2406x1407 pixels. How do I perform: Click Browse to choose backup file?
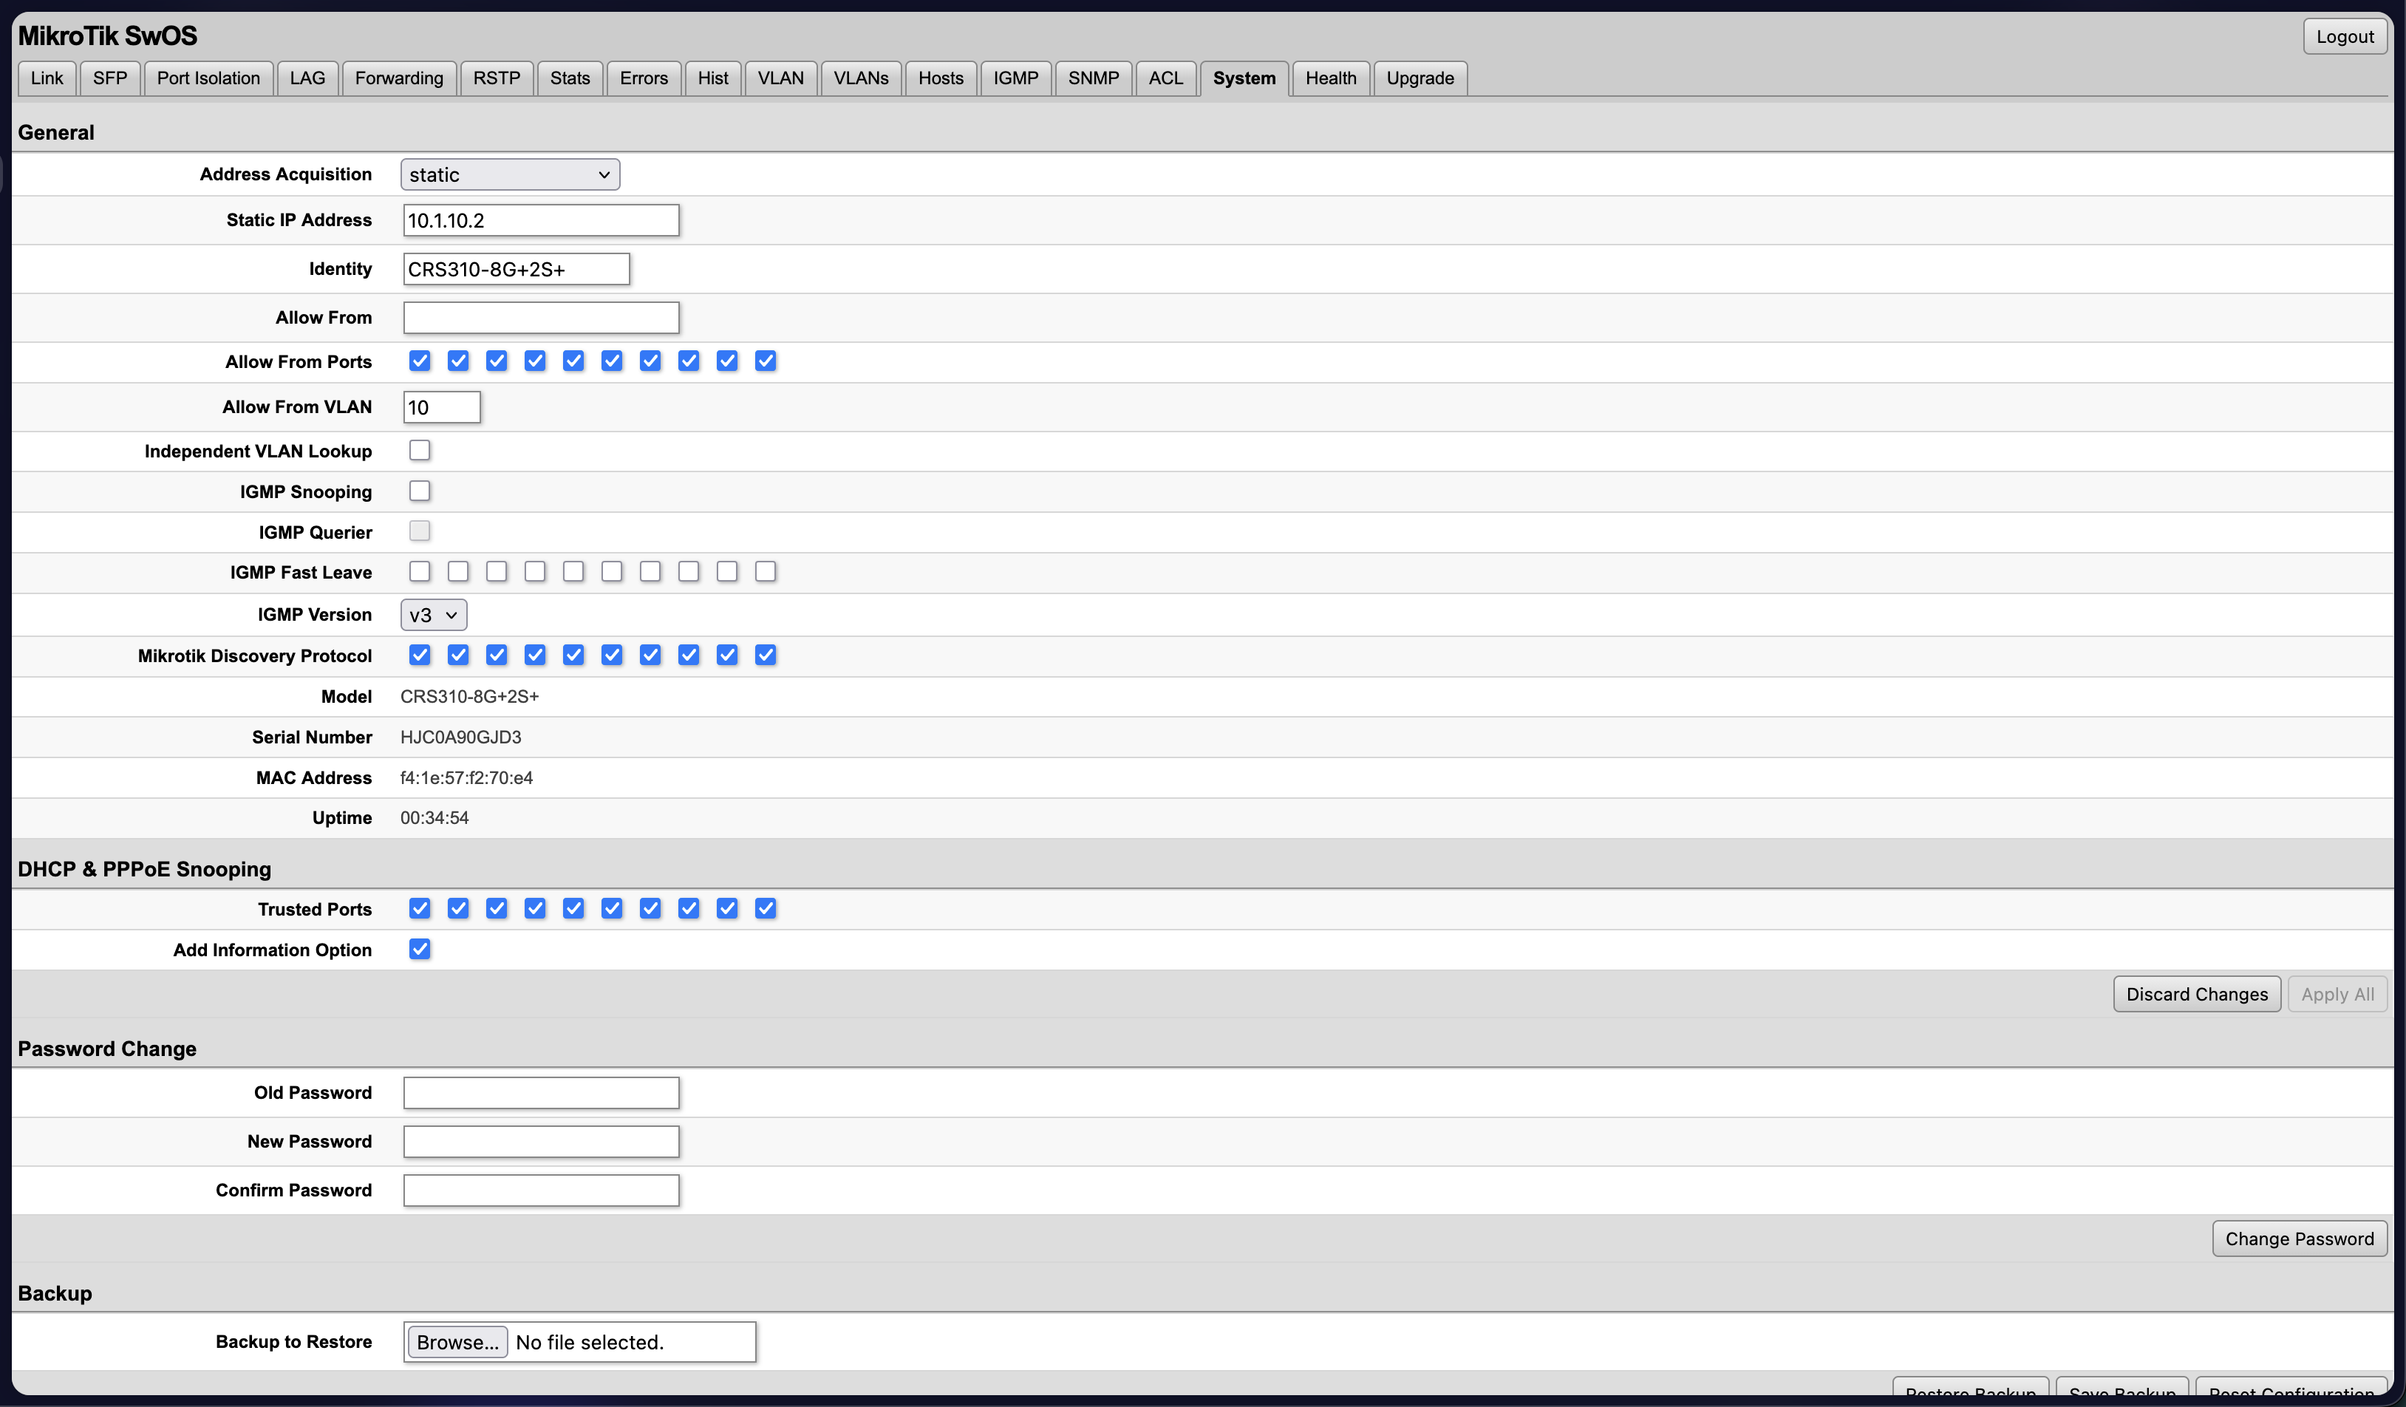(x=457, y=1342)
